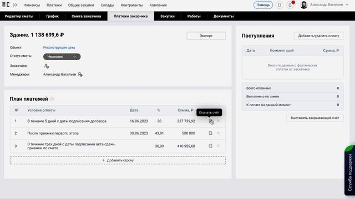
Task: Switch to Работы tab
Action: [x=194, y=16]
